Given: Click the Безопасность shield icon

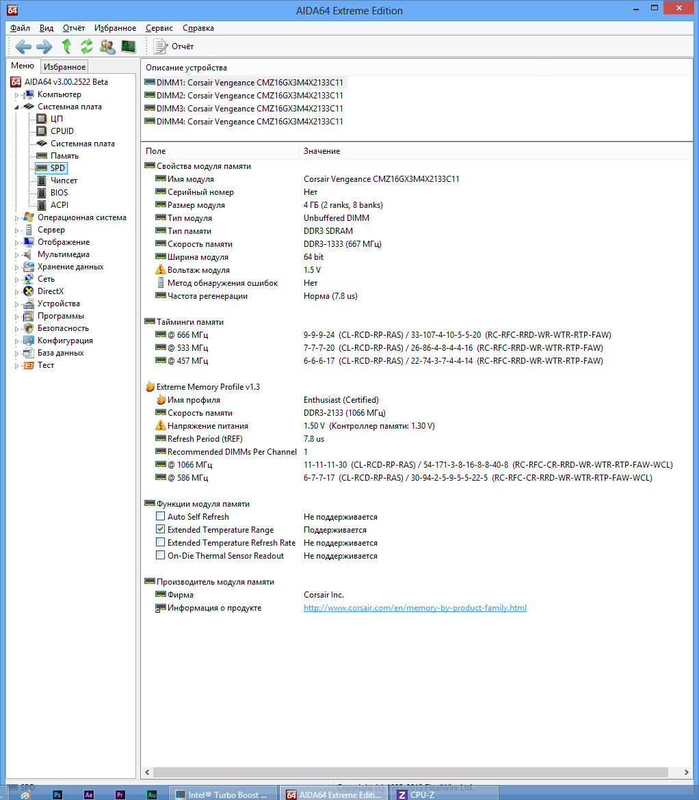Looking at the screenshot, I should (x=29, y=328).
